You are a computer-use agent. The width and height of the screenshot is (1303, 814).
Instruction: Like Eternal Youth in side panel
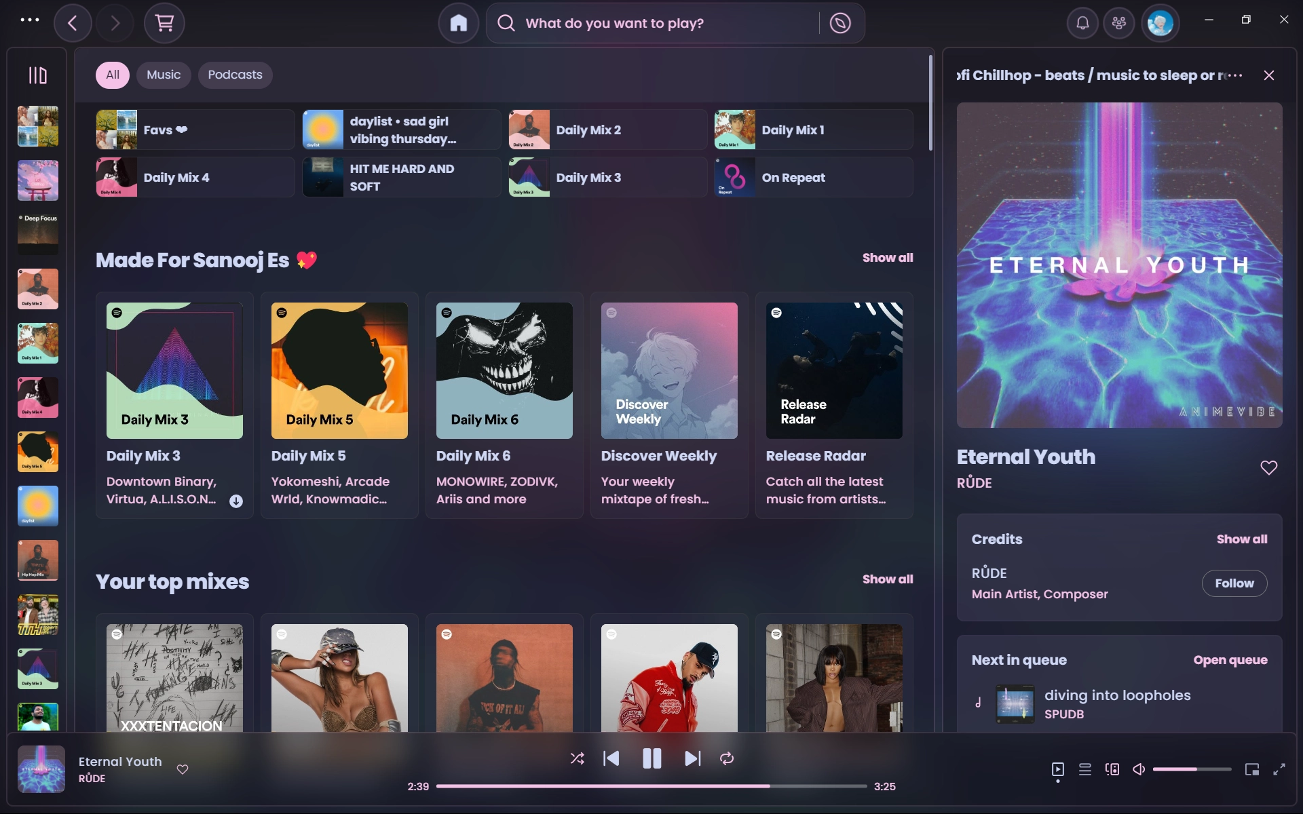(1268, 467)
